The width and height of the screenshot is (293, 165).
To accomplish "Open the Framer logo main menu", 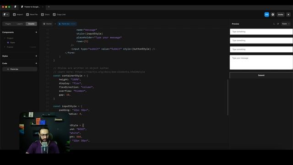I will [x=6, y=14].
